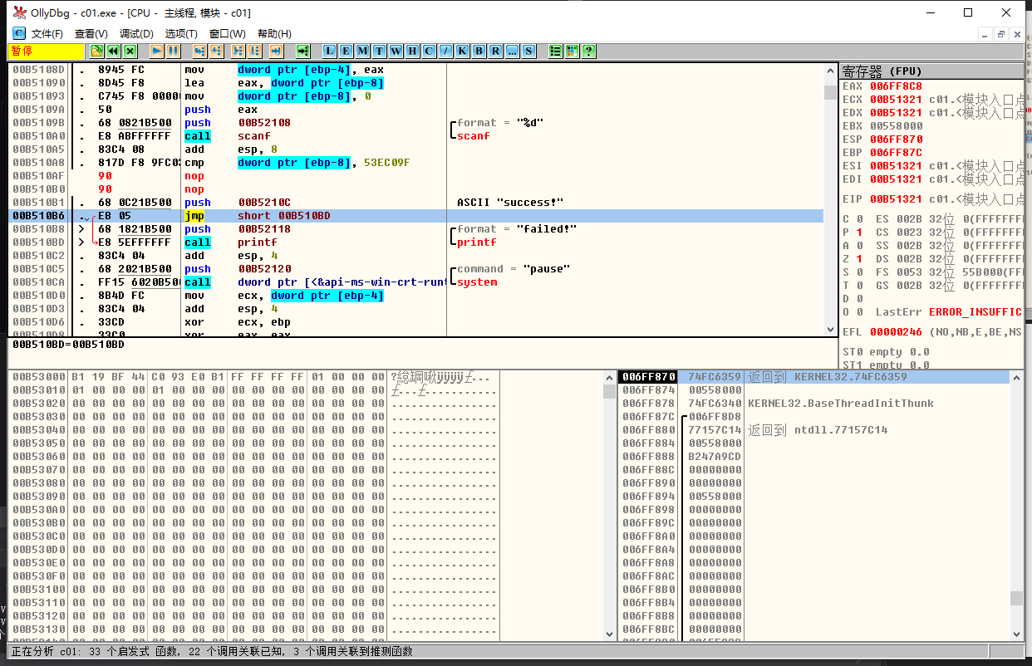The height and width of the screenshot is (666, 1032).
Task: Click the Go to address icon
Action: click(x=302, y=51)
